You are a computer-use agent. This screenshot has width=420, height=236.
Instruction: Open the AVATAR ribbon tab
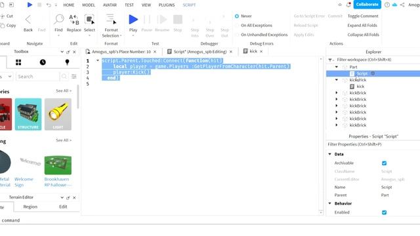click(110, 5)
